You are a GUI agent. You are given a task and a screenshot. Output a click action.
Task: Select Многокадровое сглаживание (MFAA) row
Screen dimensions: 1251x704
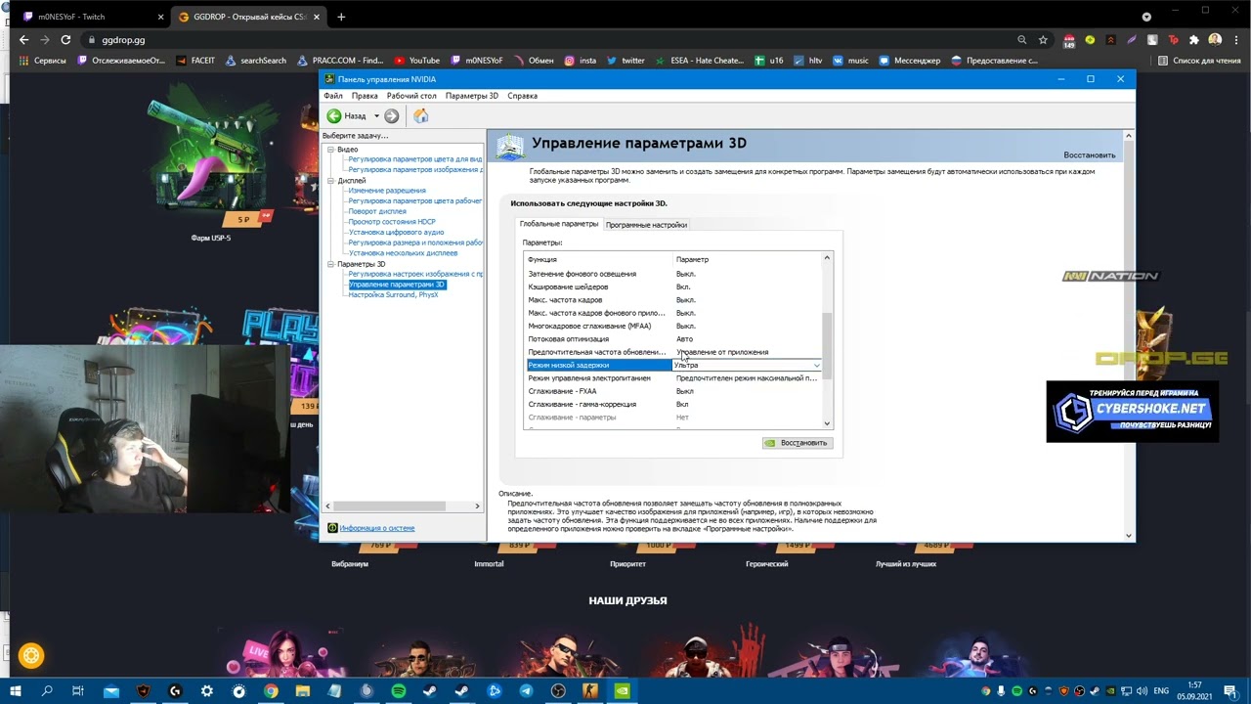674,326
